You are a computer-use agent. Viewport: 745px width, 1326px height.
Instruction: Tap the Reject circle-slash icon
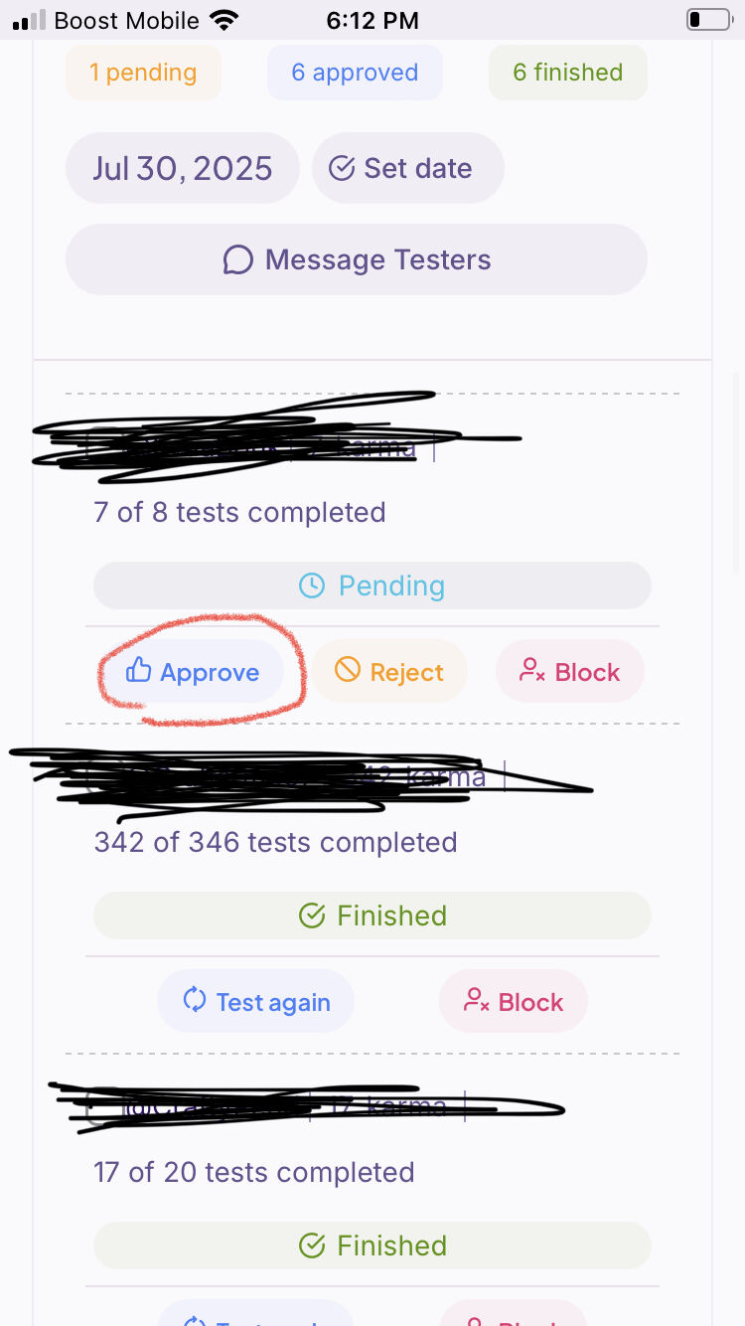[348, 671]
